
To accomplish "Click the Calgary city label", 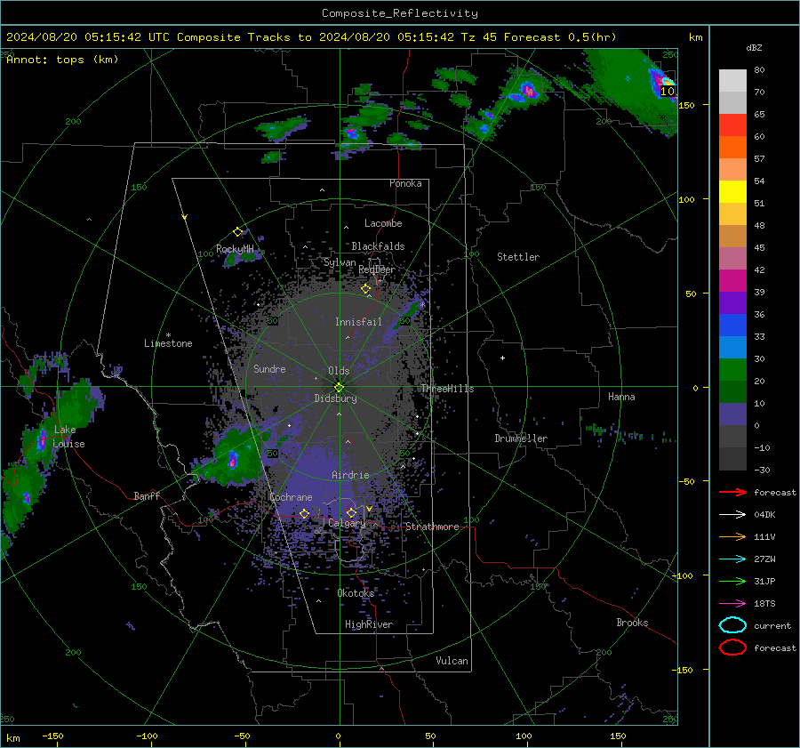I will pos(347,523).
